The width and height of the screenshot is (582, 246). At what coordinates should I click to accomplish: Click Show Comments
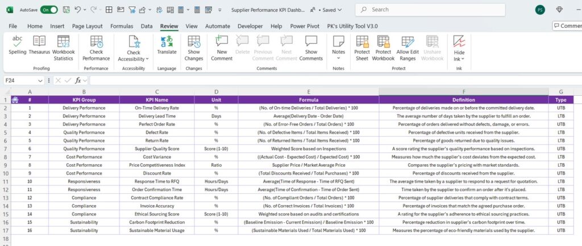click(x=311, y=48)
